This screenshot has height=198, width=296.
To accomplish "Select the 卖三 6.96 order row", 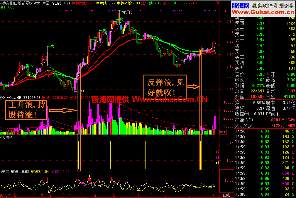I will coord(265,29).
